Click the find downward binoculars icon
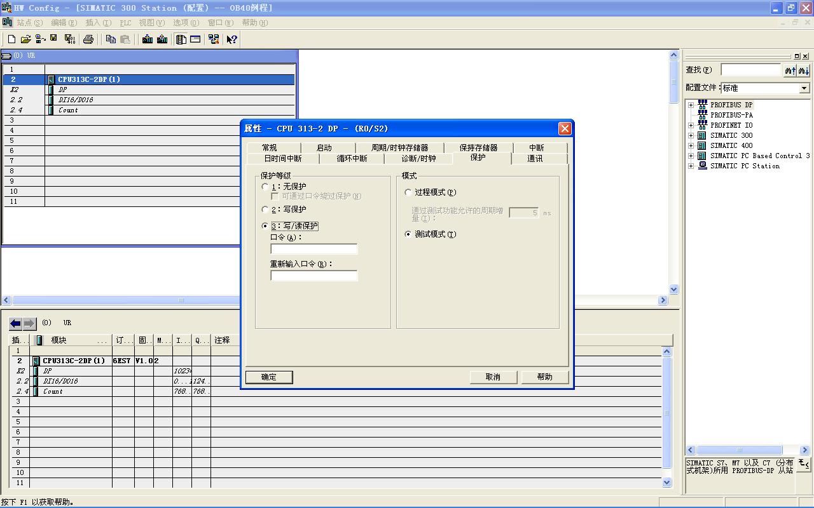 (x=804, y=70)
